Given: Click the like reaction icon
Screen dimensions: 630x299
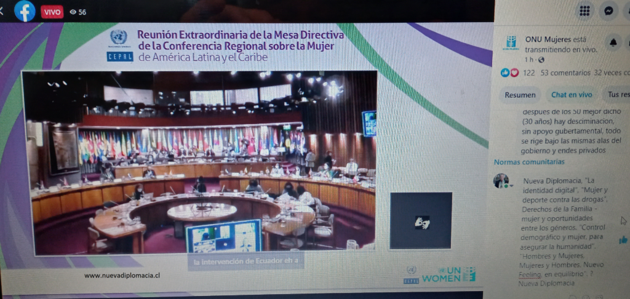Looking at the screenshot, I should (505, 73).
